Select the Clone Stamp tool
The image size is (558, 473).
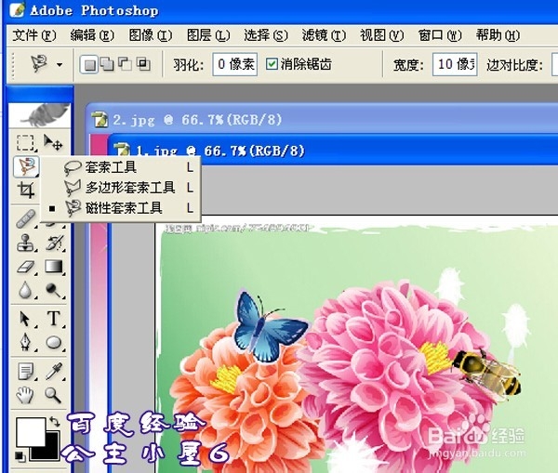[x=26, y=243]
